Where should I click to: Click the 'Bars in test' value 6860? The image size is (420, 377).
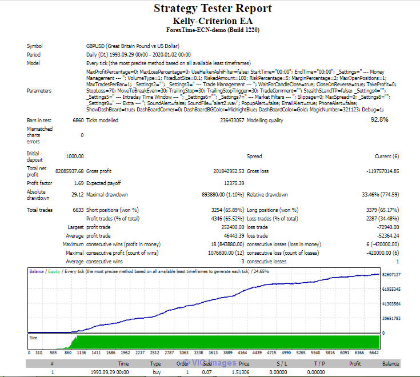[x=78, y=121]
